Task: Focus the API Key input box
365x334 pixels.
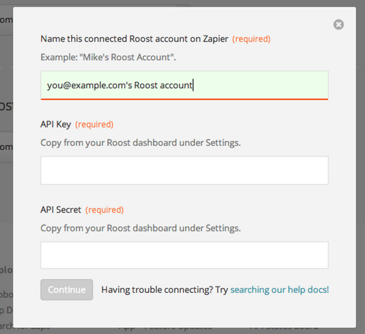Action: (185, 170)
